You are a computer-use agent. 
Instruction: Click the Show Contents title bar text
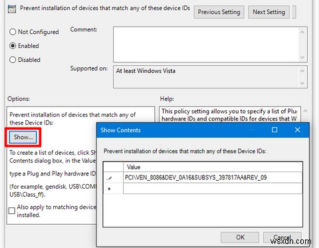coord(120,130)
